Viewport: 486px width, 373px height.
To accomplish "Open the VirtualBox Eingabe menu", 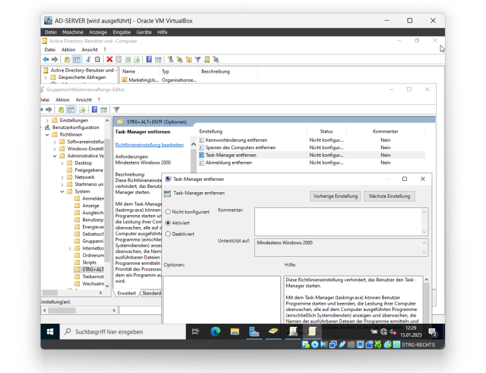I will (121, 32).
